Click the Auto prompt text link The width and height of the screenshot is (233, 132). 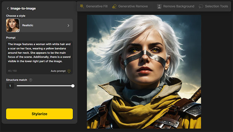58,71
